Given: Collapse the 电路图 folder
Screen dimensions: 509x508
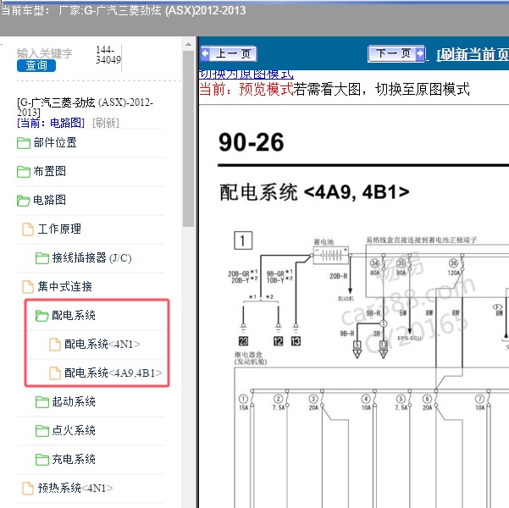Looking at the screenshot, I should (50, 200).
